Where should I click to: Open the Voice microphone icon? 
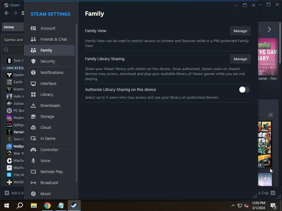(x=33, y=160)
